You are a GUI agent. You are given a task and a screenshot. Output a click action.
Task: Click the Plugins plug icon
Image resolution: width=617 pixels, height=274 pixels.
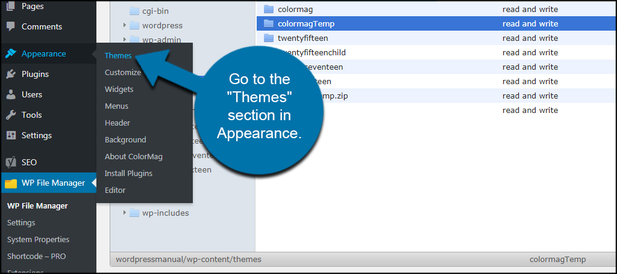(x=11, y=74)
